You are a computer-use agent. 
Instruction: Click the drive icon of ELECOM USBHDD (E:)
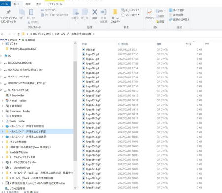[x=5, y=63]
